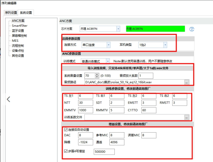Select 蓝牙设置 in the tree
Screen dimensions: 213x162
18,31
